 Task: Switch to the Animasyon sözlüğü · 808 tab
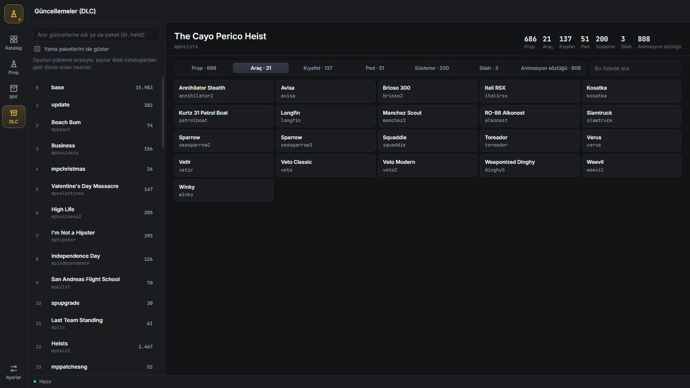[x=551, y=68]
